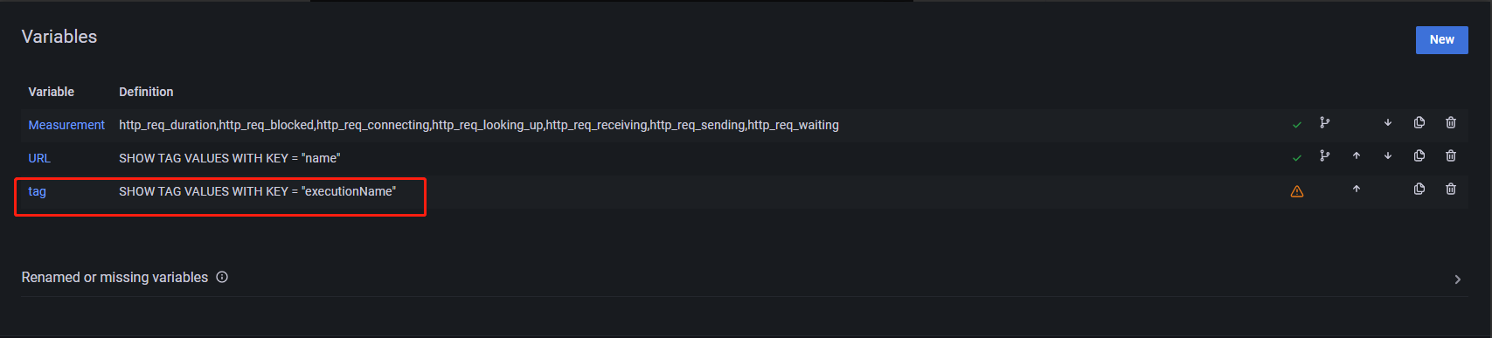Duplicate the URL variable
Viewport: 1492px width, 338px height.
click(1419, 156)
